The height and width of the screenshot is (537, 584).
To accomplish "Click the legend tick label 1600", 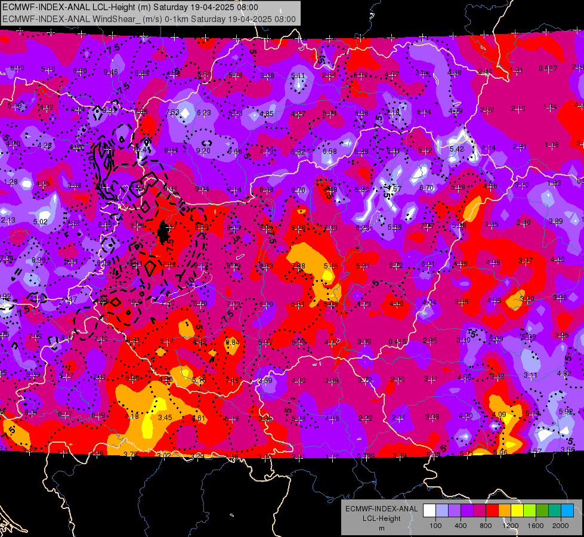I will click(x=536, y=526).
